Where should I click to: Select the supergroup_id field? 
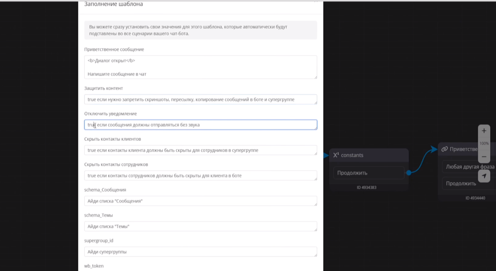pos(201,251)
